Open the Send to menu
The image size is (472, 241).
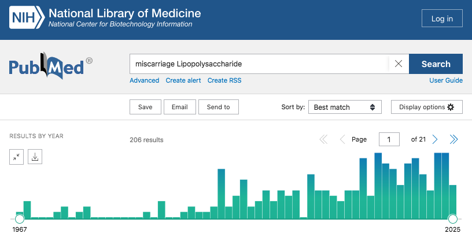tap(219, 107)
